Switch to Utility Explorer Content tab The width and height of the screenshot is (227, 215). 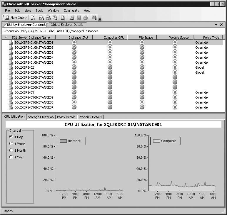tap(26, 25)
